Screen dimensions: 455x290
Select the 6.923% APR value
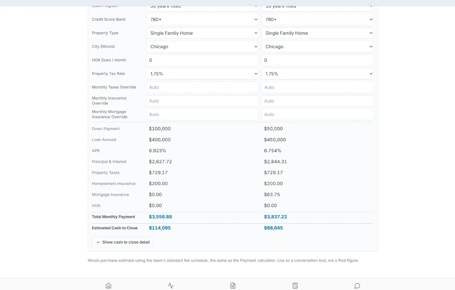coord(157,151)
